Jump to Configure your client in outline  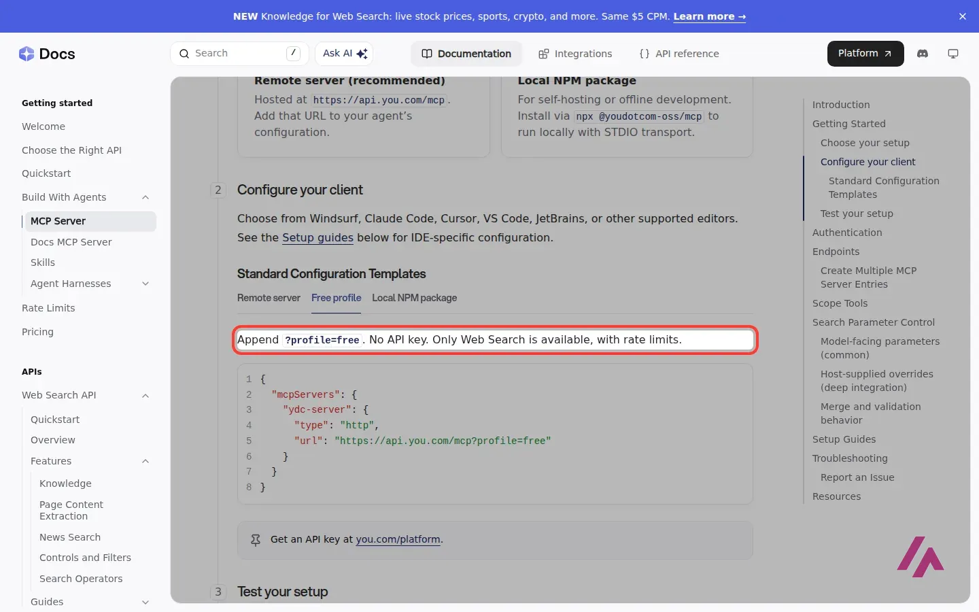coord(868,162)
